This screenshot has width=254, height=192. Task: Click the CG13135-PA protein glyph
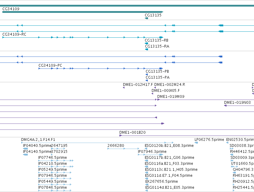coord(147,80)
